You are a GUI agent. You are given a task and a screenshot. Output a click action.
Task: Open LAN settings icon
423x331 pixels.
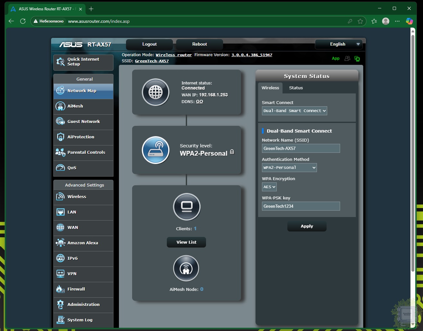(x=60, y=212)
